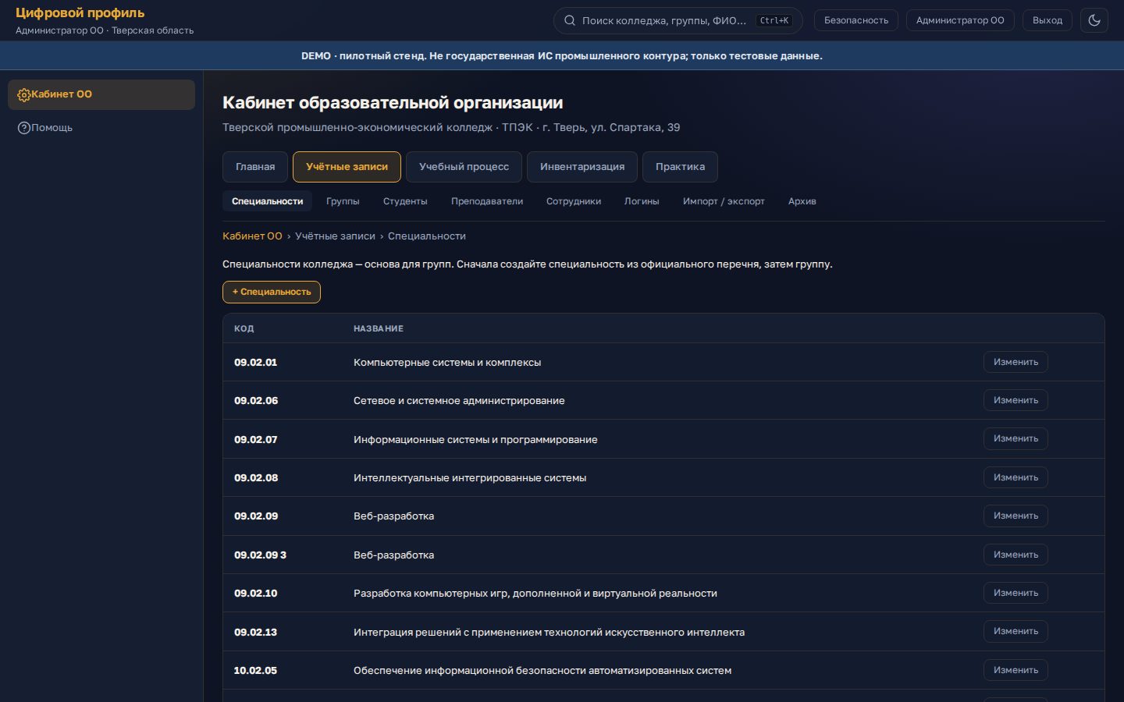Focus the search field for colleges and groups

(678, 20)
